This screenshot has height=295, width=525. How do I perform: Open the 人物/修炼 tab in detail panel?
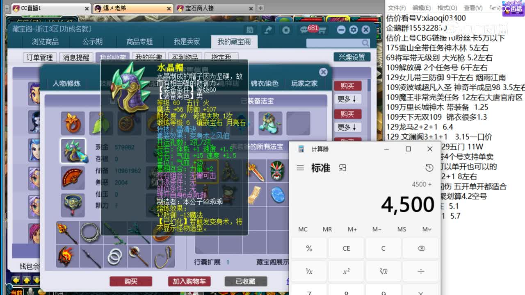coord(66,84)
